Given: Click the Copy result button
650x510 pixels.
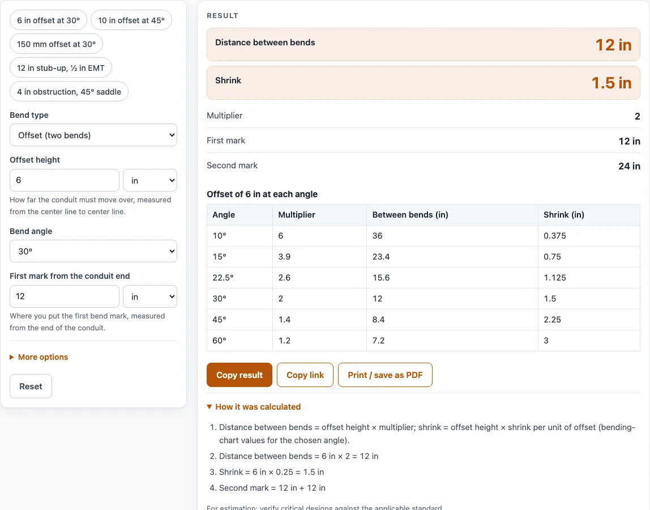Looking at the screenshot, I should coord(239,375).
